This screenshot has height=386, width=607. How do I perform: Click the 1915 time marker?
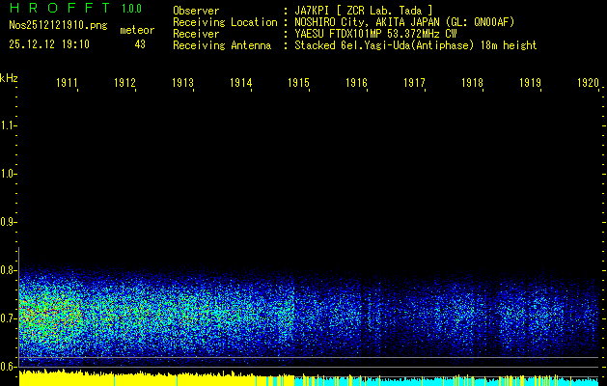[x=298, y=84]
